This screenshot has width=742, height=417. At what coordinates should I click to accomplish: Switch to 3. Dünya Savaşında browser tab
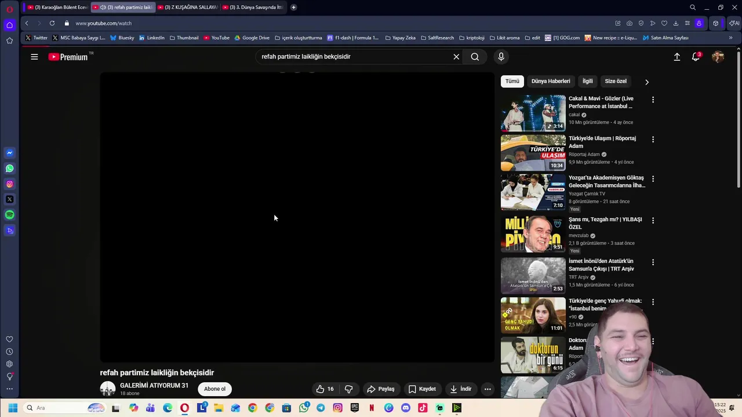[253, 7]
